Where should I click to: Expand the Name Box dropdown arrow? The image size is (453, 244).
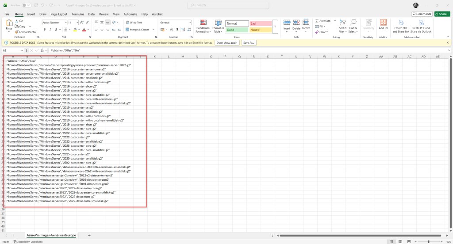click(x=26, y=50)
